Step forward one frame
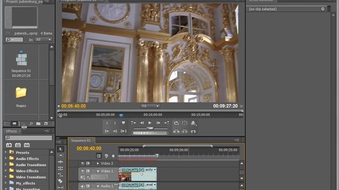 pyautogui.click(x=158, y=123)
